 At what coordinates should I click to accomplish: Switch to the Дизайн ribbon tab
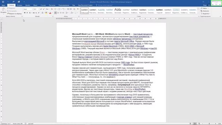28,5
